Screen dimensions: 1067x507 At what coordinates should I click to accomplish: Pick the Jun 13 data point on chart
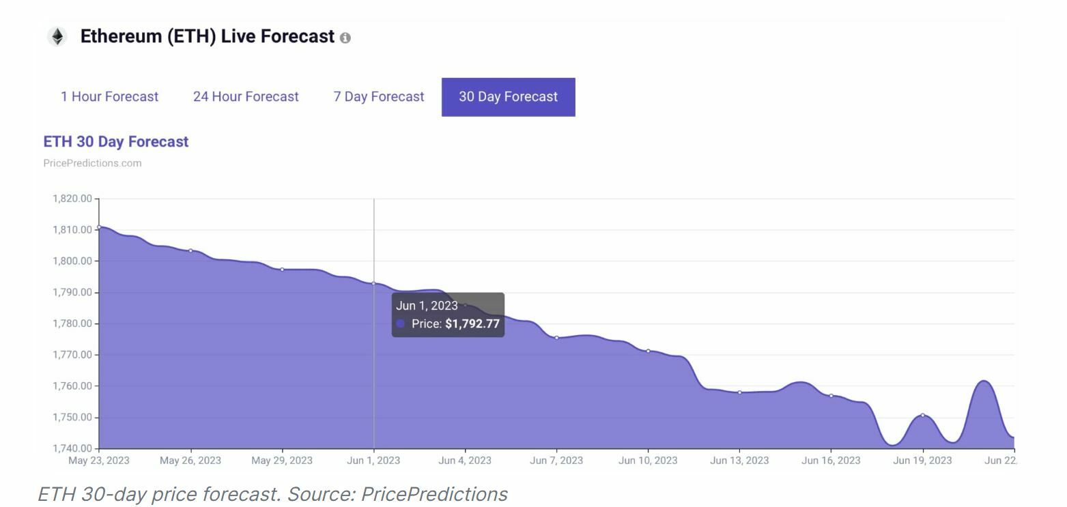point(739,392)
